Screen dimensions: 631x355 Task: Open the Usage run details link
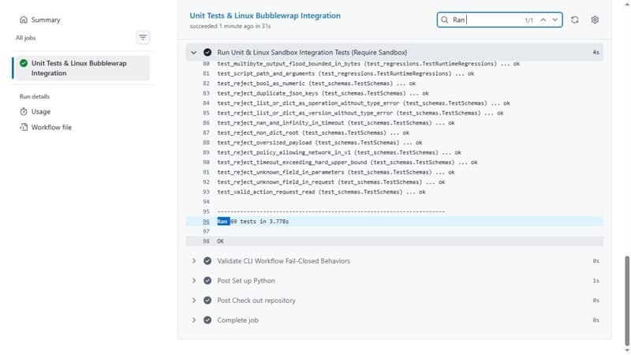pos(41,111)
